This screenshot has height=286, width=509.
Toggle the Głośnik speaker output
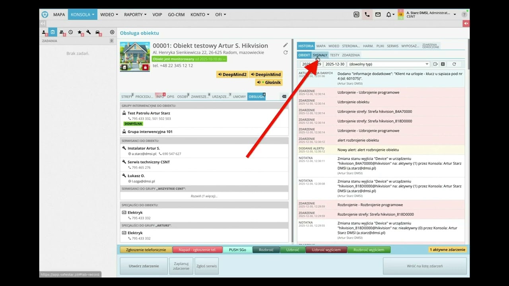pyautogui.click(x=269, y=82)
